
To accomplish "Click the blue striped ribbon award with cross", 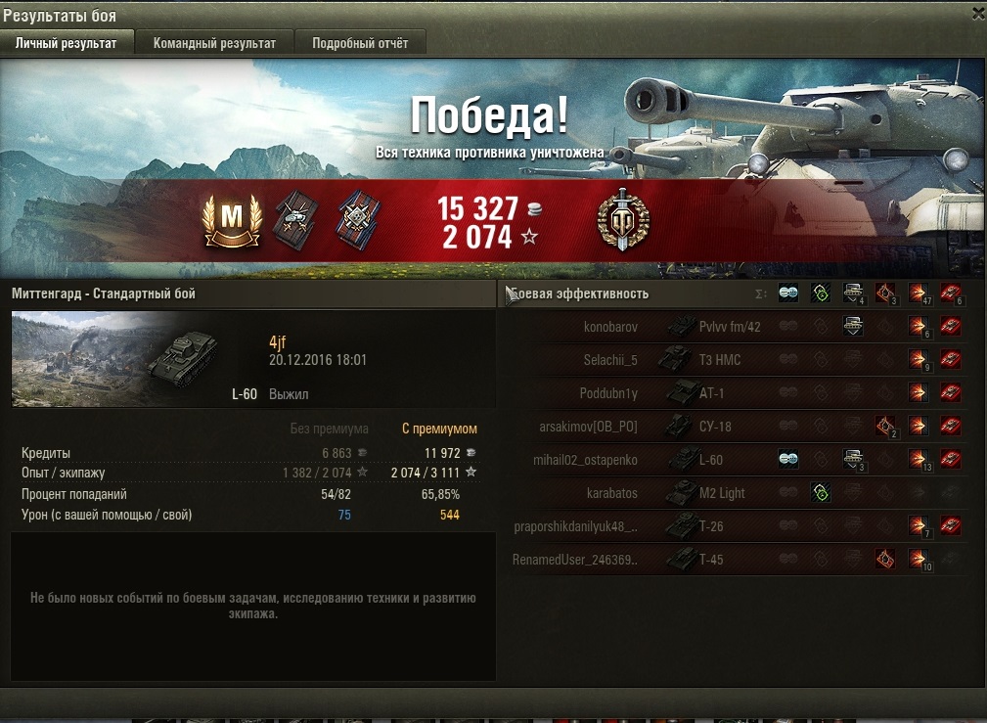I will coord(358,220).
